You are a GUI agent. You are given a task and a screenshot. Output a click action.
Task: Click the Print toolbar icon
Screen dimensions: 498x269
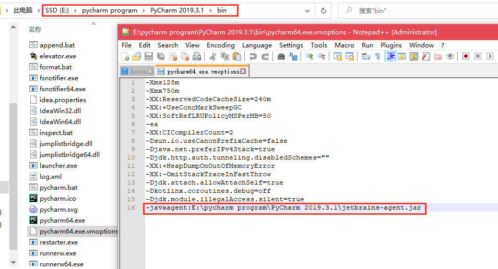coord(197,56)
